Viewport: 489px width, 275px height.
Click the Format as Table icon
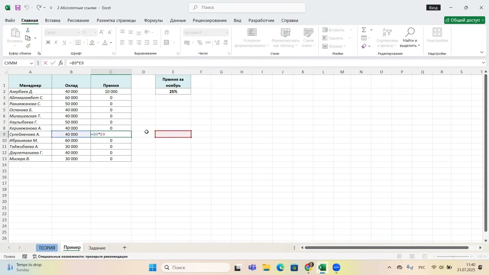pos(285,32)
